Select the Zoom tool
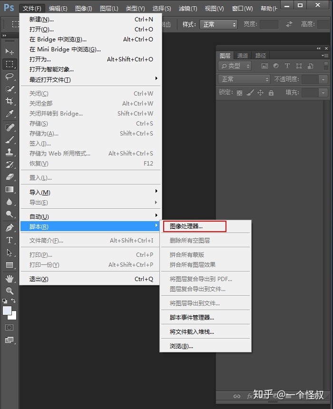 [10, 291]
